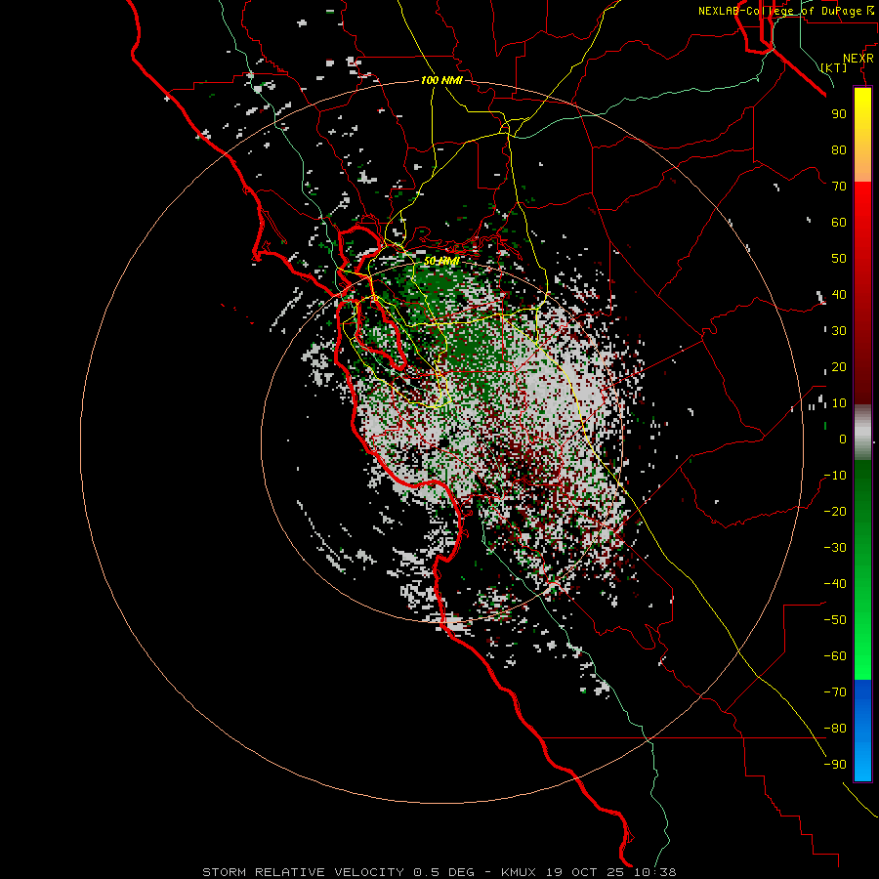The width and height of the screenshot is (879, 879).
Task: Click the 70 value on the velocity scale
Action: 839,187
